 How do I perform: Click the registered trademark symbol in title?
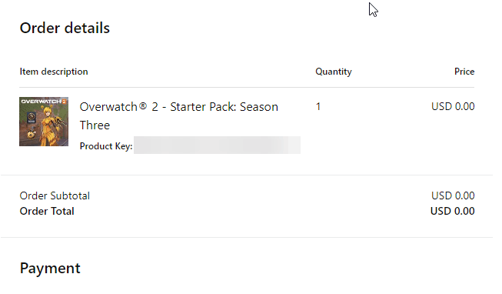(143, 105)
